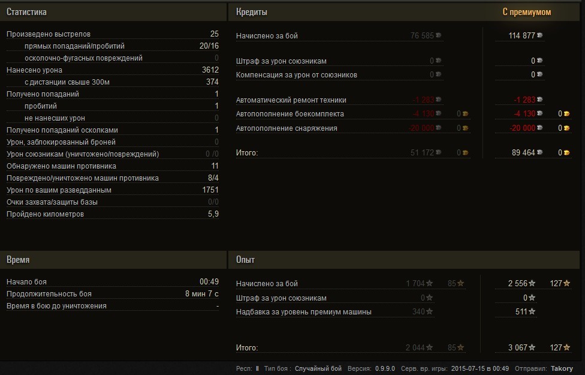Click the server time 2015-07-15 в 00:49
The image size is (585, 375).
pyautogui.click(x=480, y=368)
